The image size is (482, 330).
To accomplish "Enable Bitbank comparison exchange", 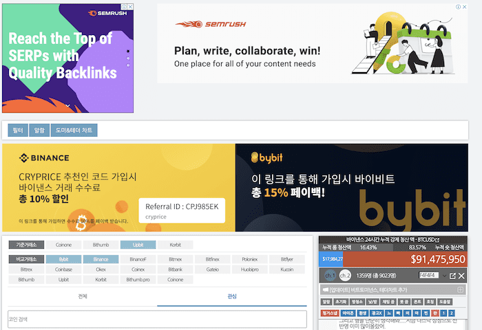I will (x=175, y=269).
